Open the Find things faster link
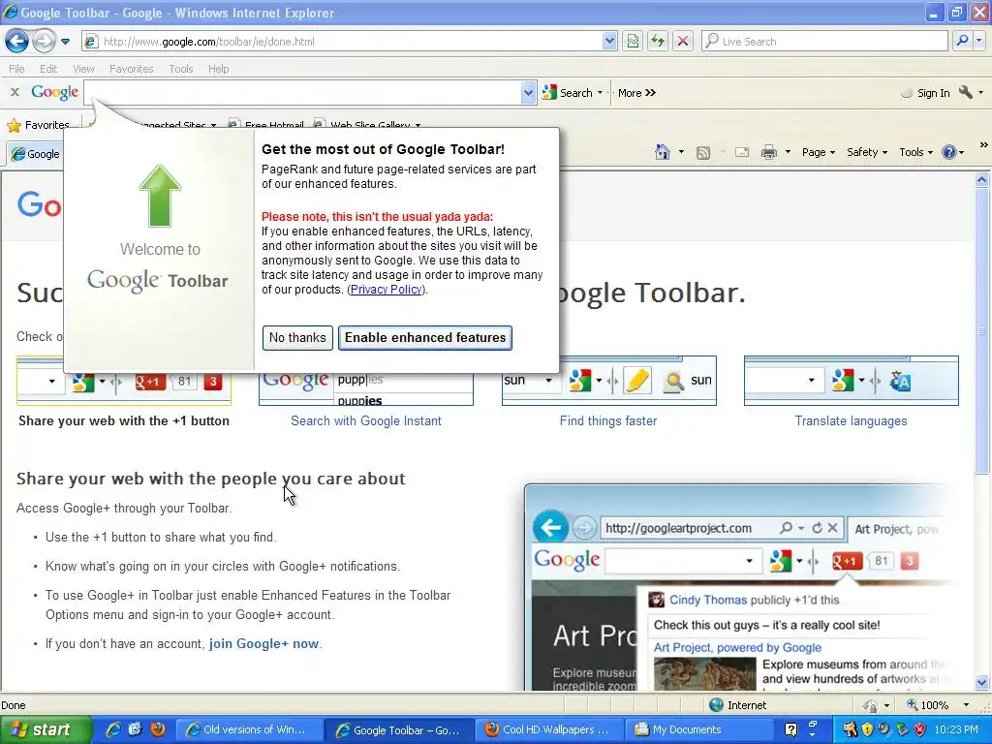The width and height of the screenshot is (992, 744). pyautogui.click(x=608, y=420)
